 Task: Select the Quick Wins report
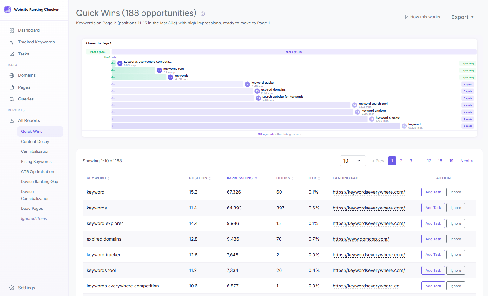(x=40, y=132)
